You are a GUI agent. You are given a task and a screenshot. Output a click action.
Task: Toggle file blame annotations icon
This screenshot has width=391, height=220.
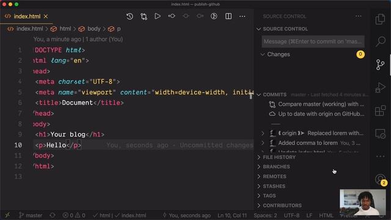coord(172,16)
